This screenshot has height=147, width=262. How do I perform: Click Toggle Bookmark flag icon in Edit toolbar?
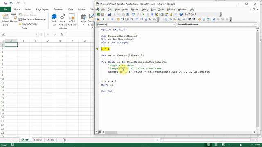pyautogui.click(x=214, y=19)
